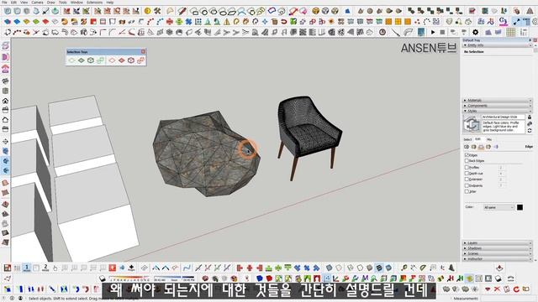This screenshot has width=538, height=302.
Task: Click the yellow coin toolbar icon
Action: [x=148, y=11]
